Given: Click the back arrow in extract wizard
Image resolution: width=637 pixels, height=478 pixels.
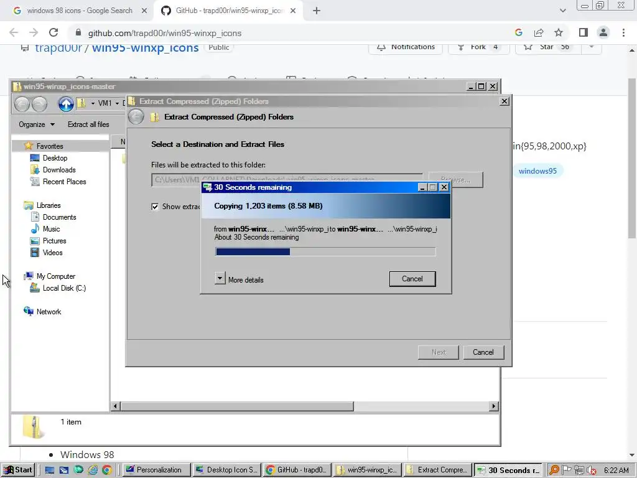Looking at the screenshot, I should pyautogui.click(x=136, y=117).
